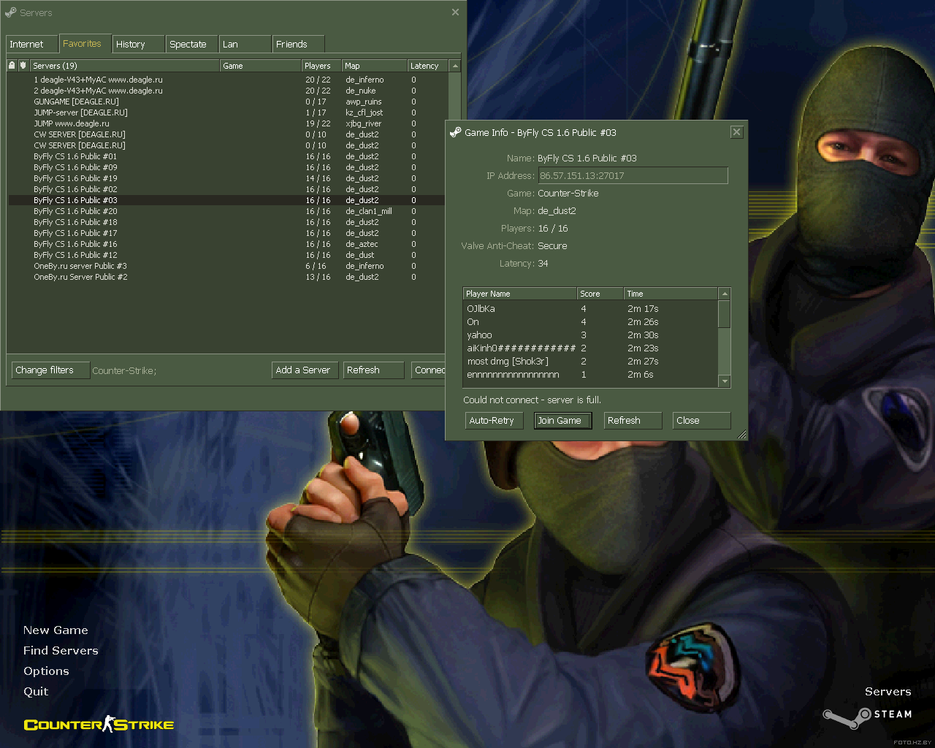Open the Lan tab
Image resolution: width=935 pixels, height=748 pixels.
tap(245, 45)
